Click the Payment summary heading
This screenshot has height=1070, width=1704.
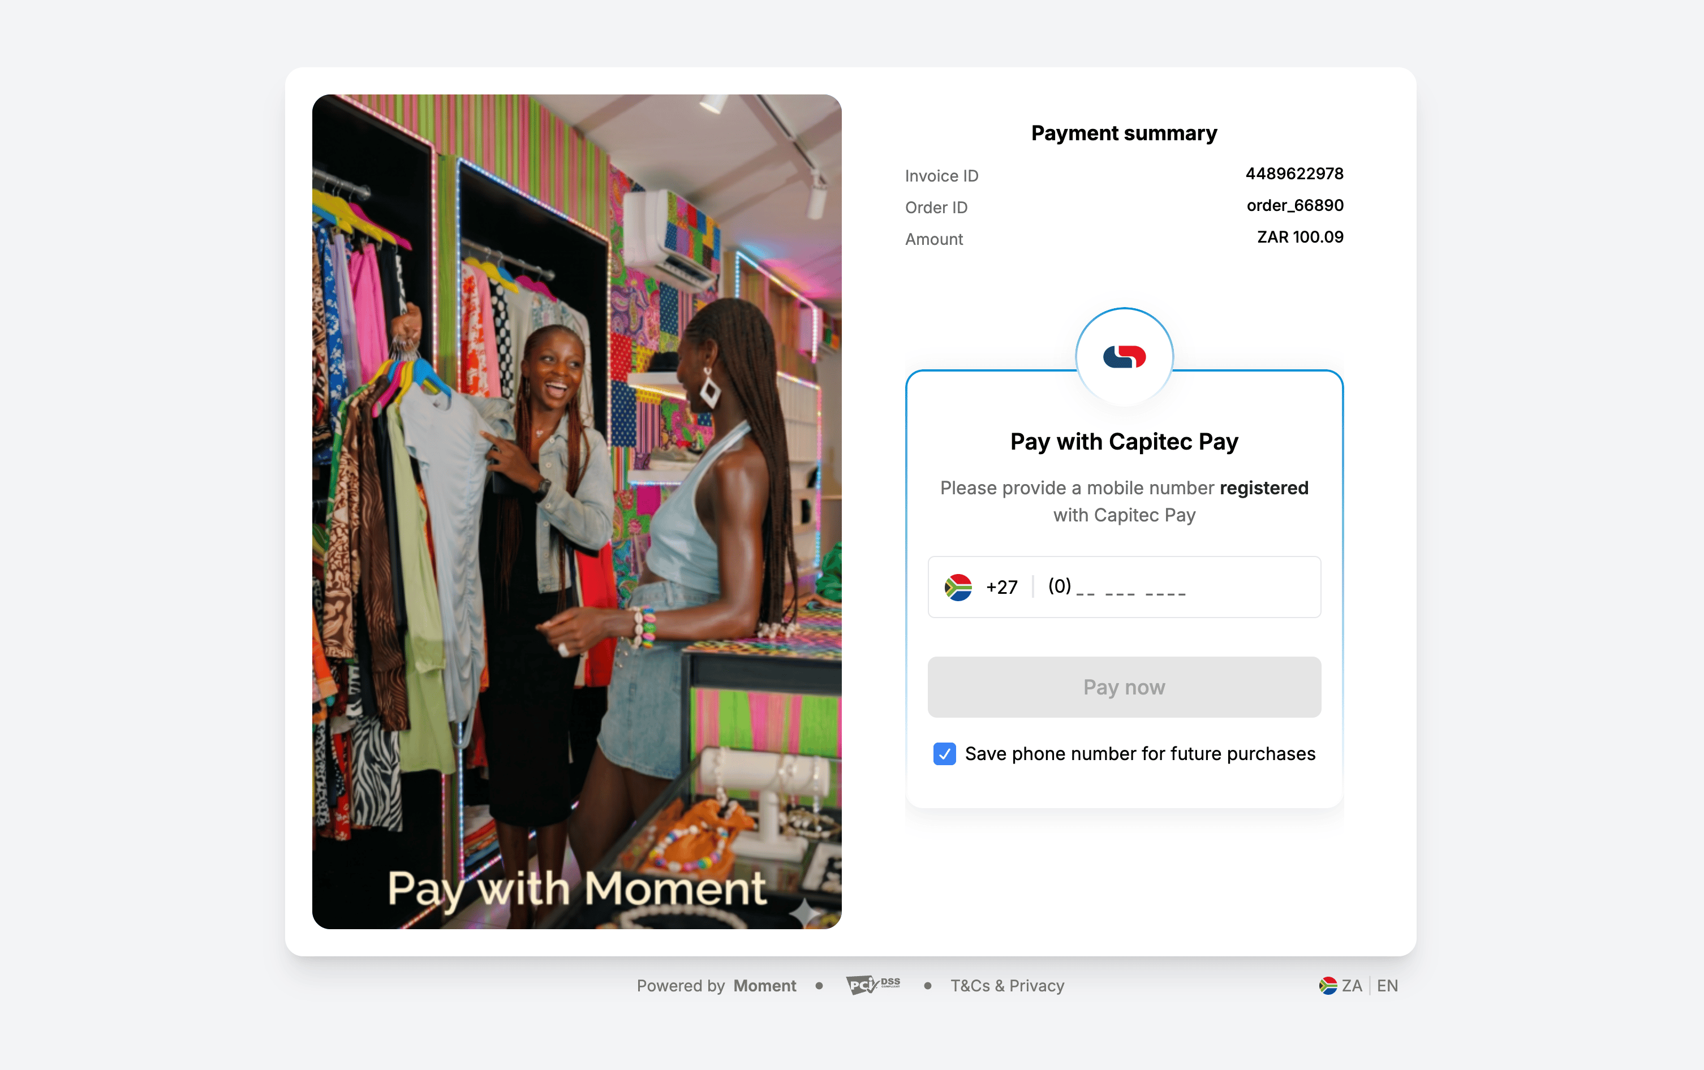coord(1124,133)
